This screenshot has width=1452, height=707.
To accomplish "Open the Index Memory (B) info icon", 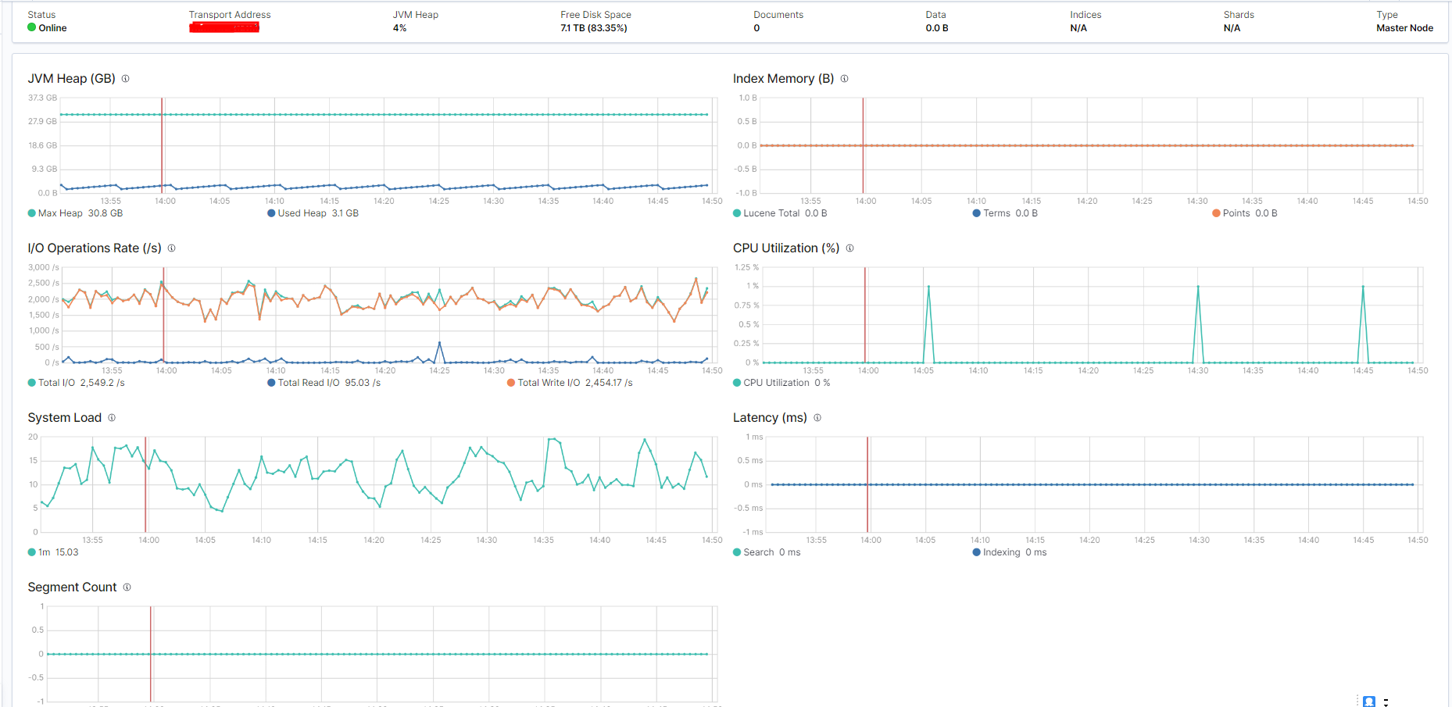I will (844, 79).
